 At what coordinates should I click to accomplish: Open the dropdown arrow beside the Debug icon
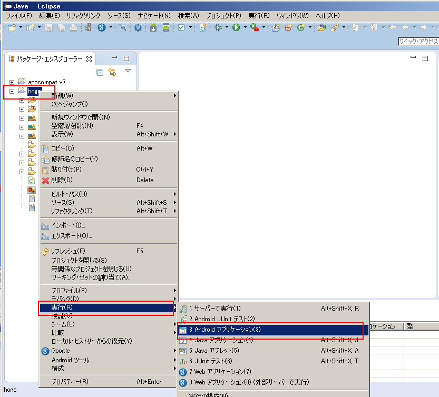[227, 27]
